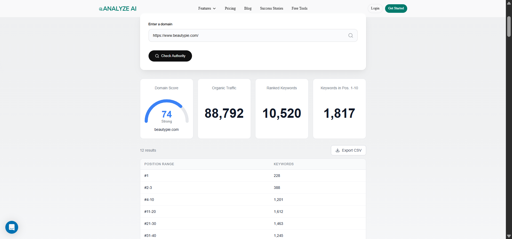Click the '12 results' text
The image size is (512, 239).
pos(148,150)
